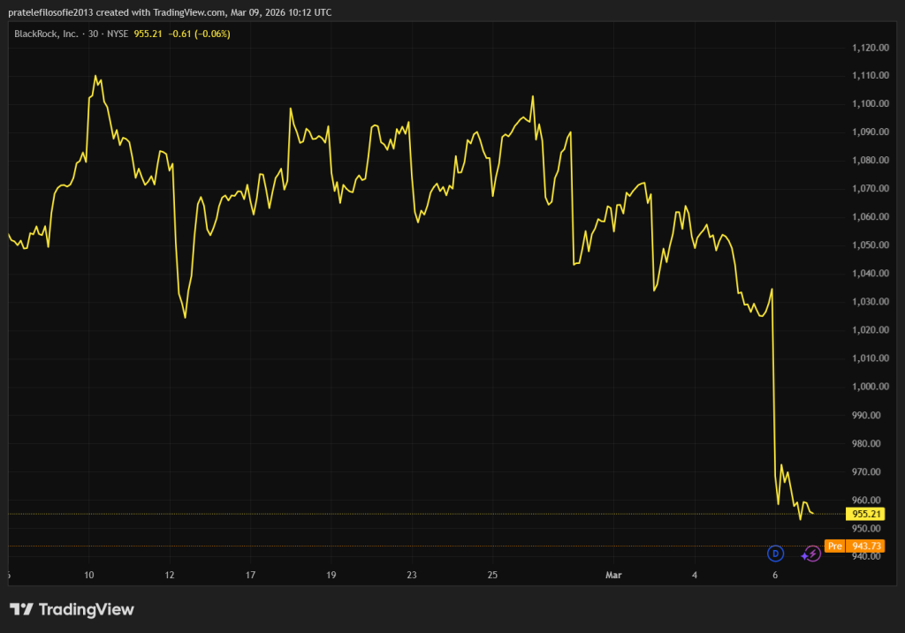This screenshot has width=905, height=633.
Task: Click date 17 on the time axis
Action: [251, 576]
